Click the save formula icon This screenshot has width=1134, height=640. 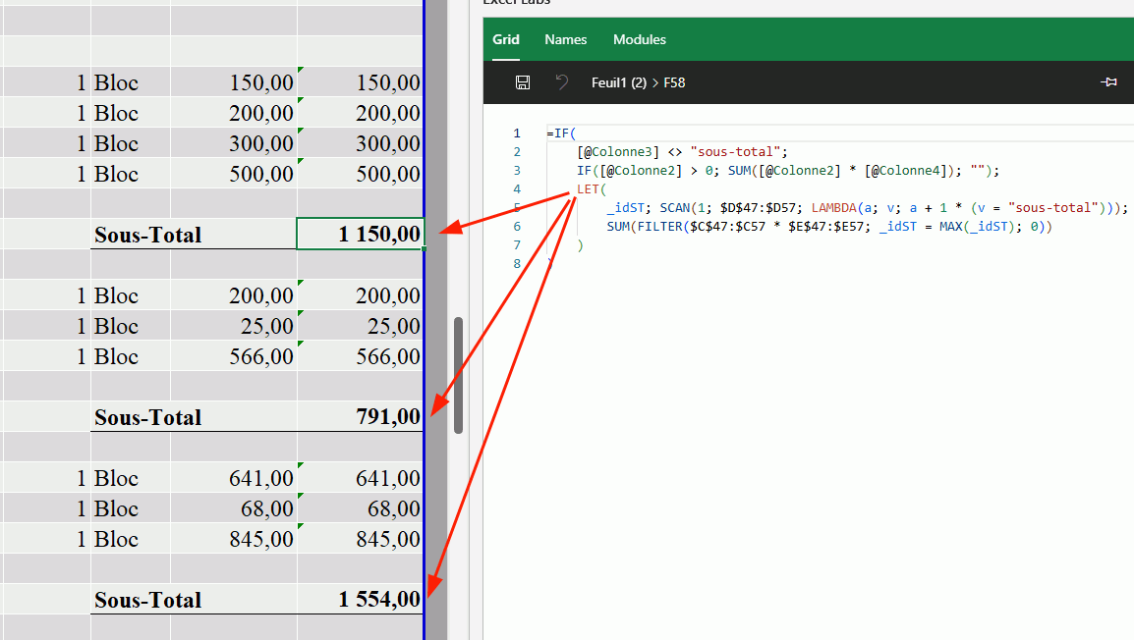coord(523,82)
